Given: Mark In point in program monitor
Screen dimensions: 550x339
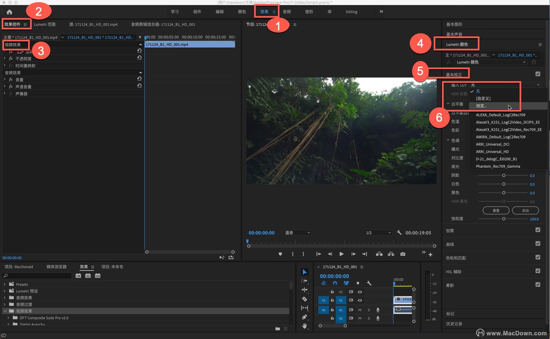Looking at the screenshot, I should 293,254.
